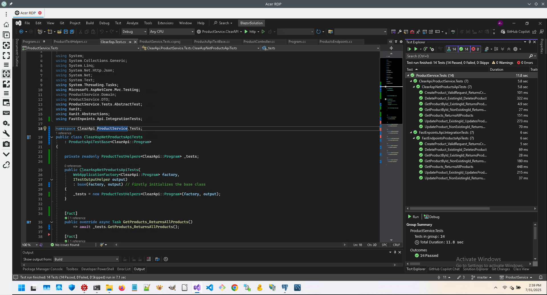Open the Analyze menu
Image resolution: width=547 pixels, height=295 pixels.
[132, 23]
